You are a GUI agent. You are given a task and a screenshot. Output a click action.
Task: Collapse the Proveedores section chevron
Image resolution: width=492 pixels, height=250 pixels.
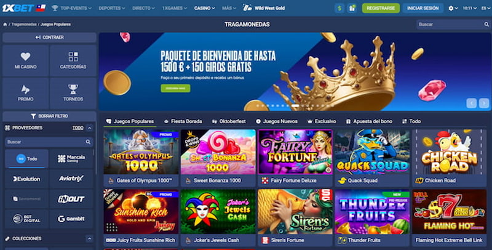tap(89, 128)
